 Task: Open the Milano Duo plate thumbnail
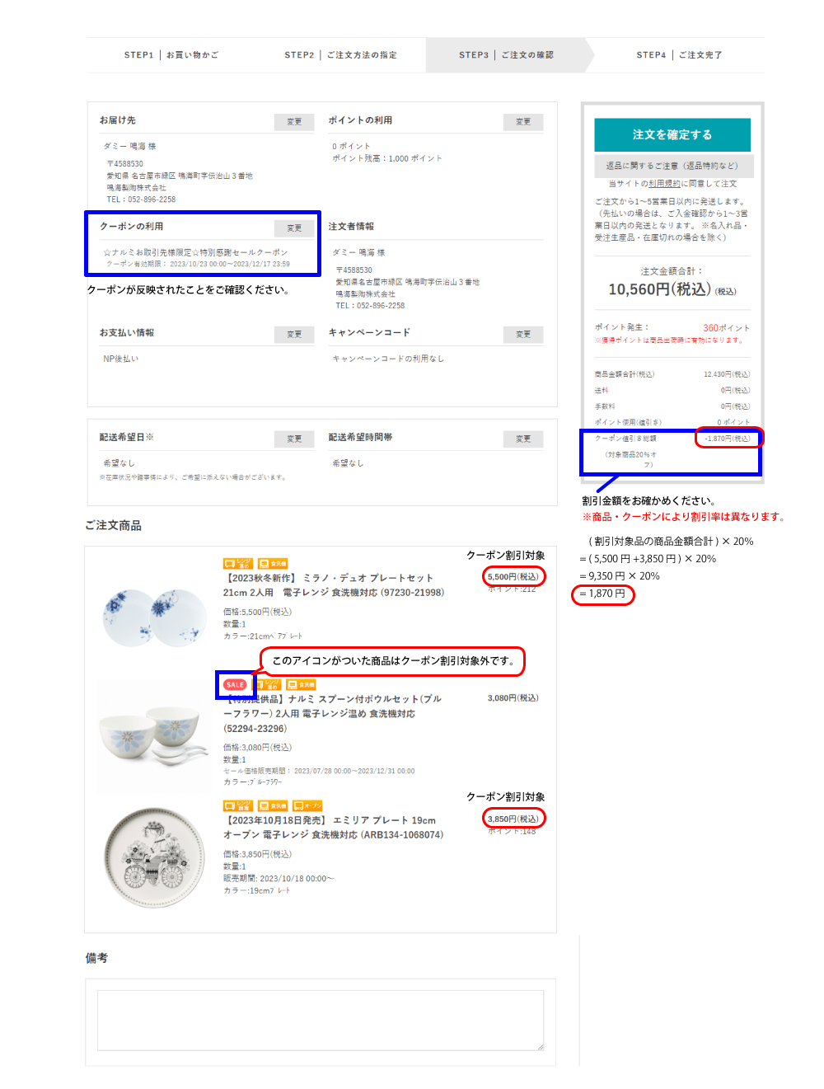tap(153, 617)
